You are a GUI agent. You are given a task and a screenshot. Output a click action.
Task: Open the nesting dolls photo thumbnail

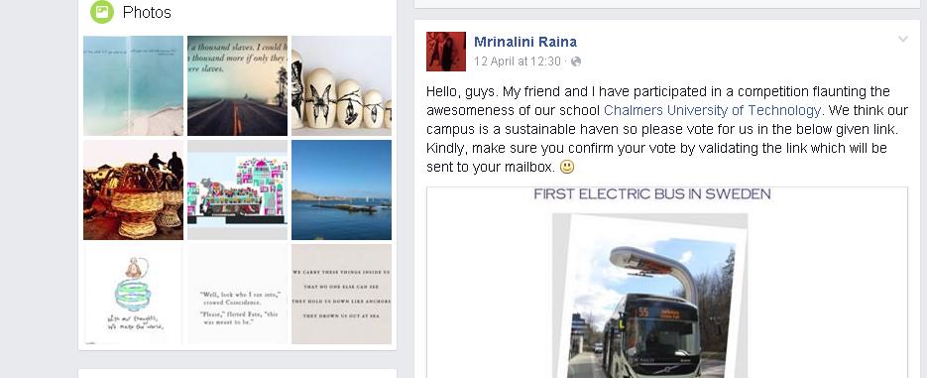pyautogui.click(x=341, y=85)
